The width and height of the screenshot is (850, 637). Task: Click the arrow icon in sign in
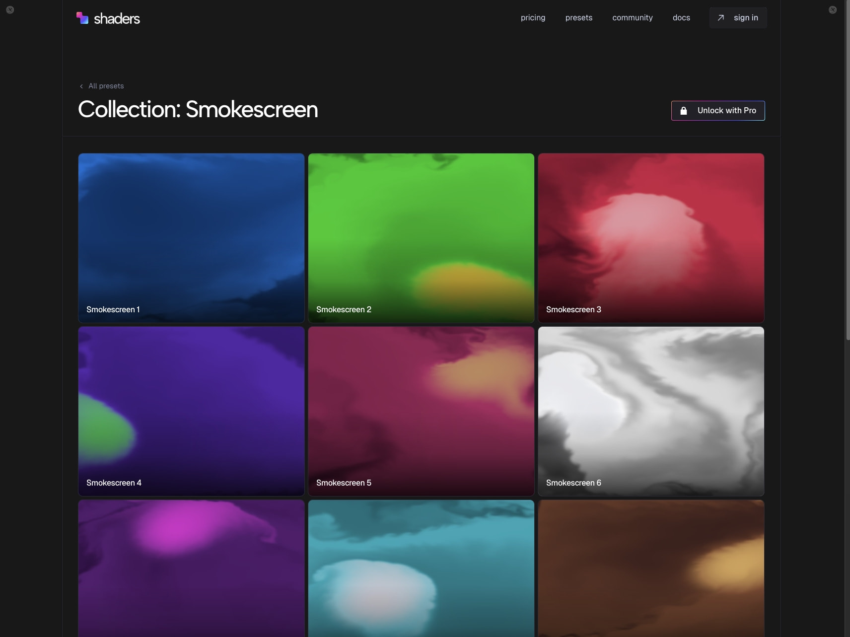[x=721, y=18]
